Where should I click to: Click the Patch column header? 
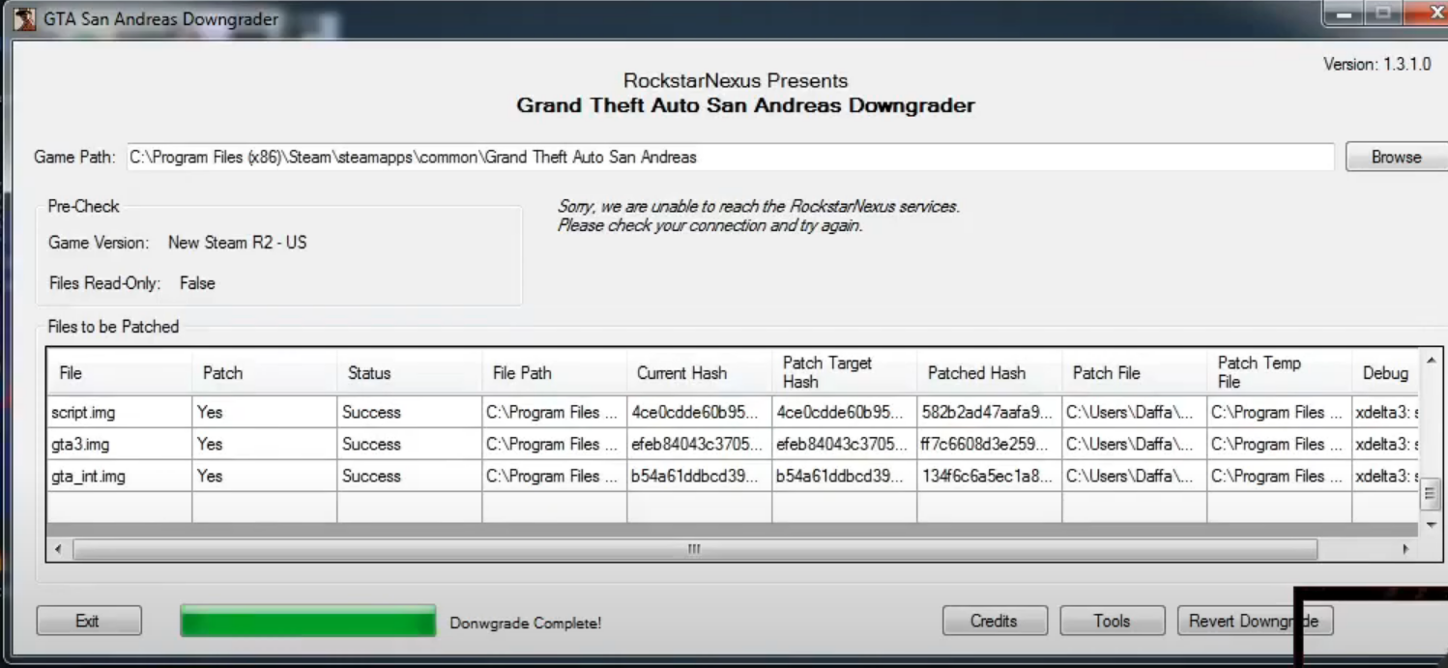(x=264, y=372)
